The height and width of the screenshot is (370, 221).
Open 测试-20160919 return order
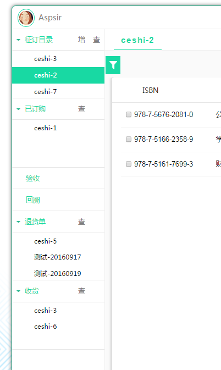pos(58,273)
